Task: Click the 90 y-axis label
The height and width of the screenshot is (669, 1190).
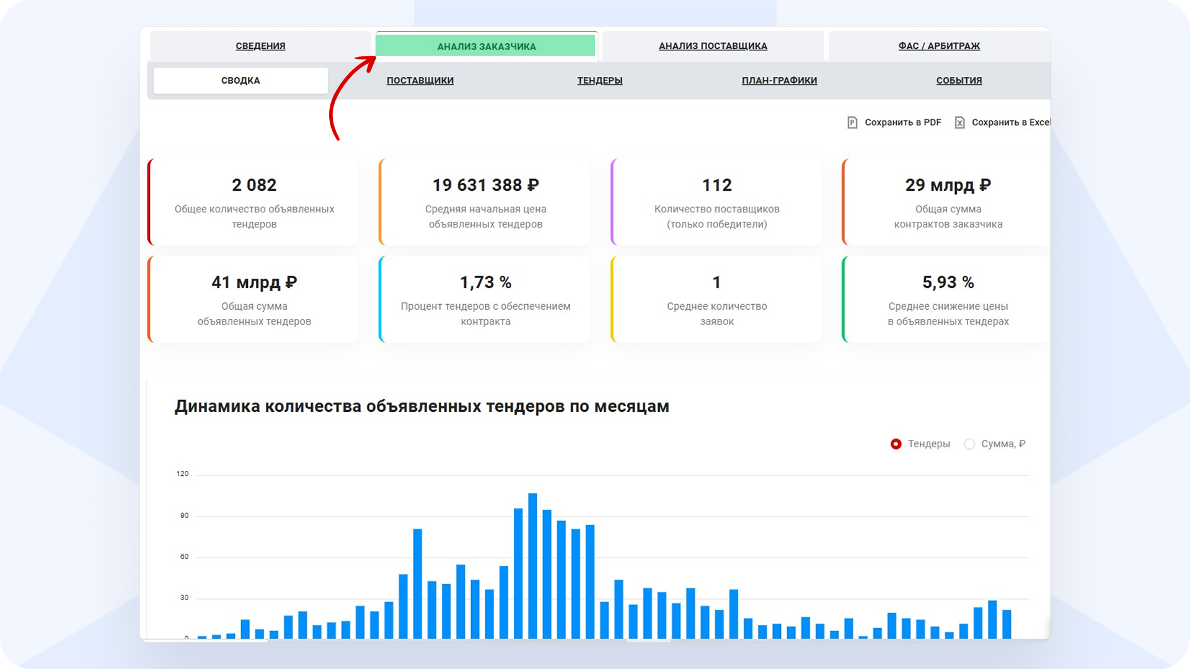Action: 184,515
